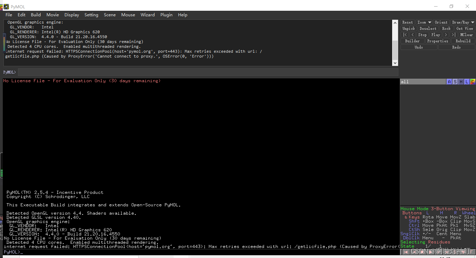This screenshot has width=476, height=258.
Task: Toggle Rock motion on
Action: pyautogui.click(x=446, y=28)
